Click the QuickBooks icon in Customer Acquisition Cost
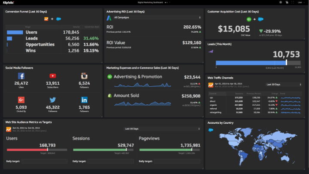Screen dimensions: 309x174 click(x=249, y=19)
